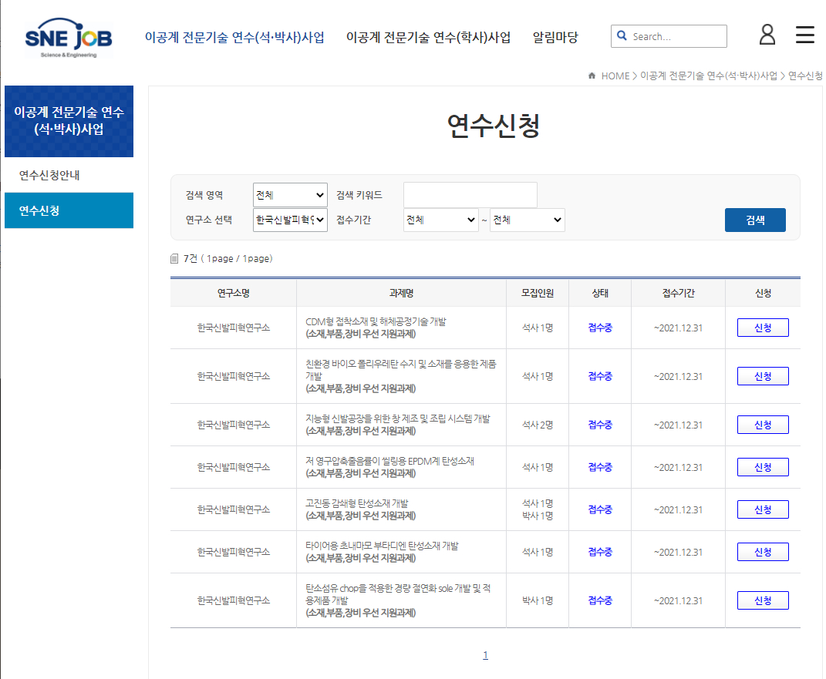Open the hamburger menu icon

[x=804, y=35]
